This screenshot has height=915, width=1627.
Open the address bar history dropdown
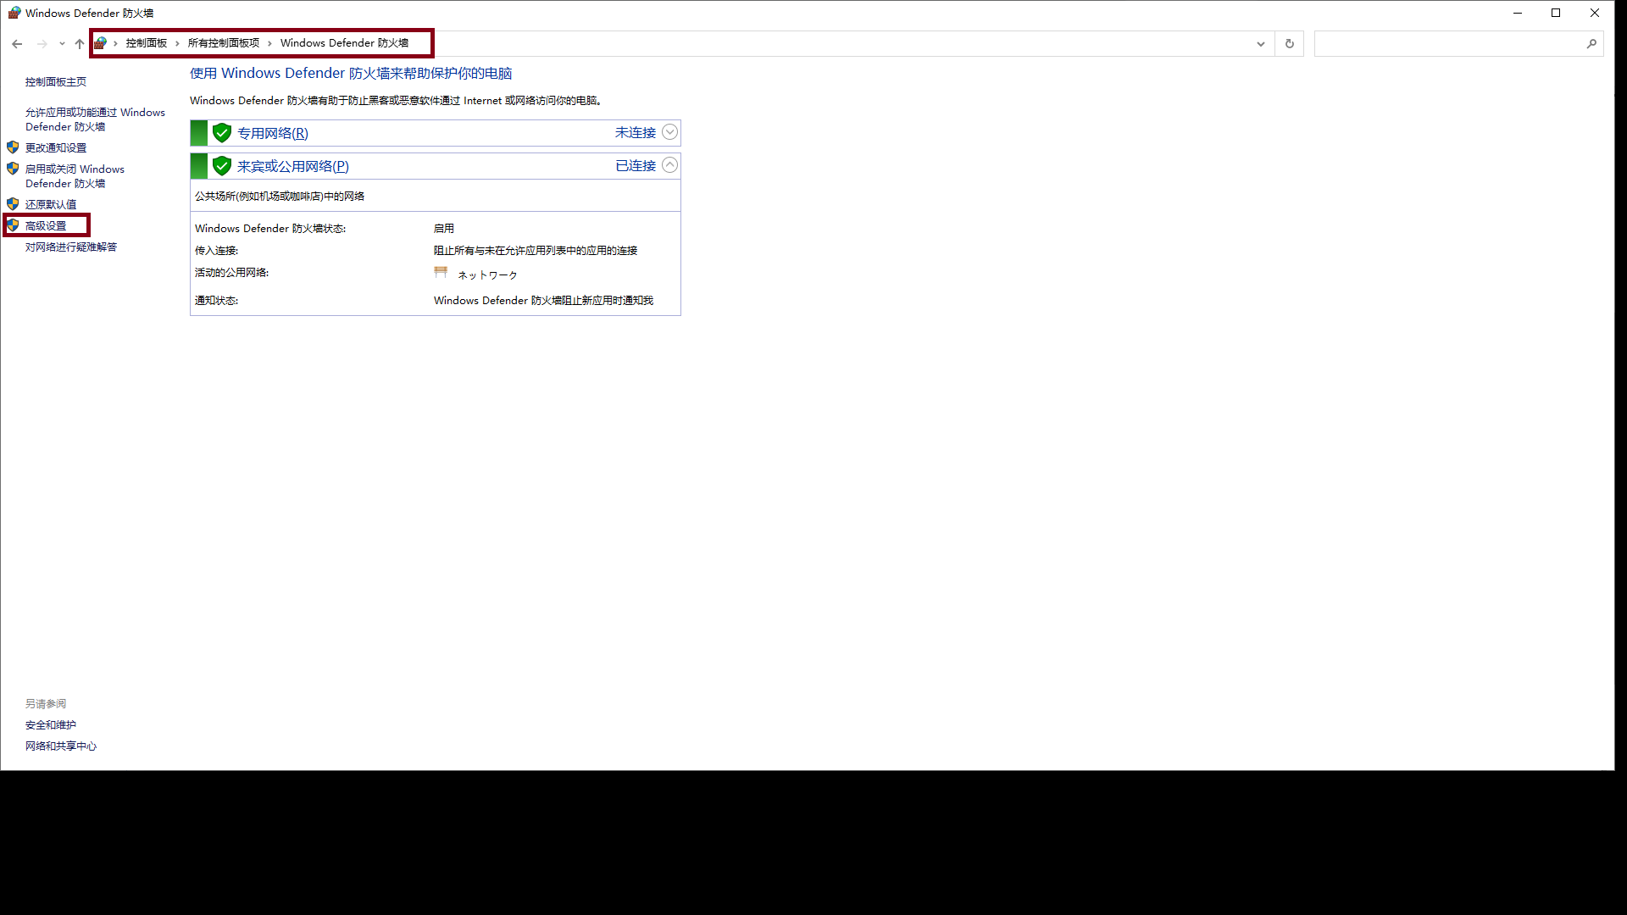(x=1260, y=44)
